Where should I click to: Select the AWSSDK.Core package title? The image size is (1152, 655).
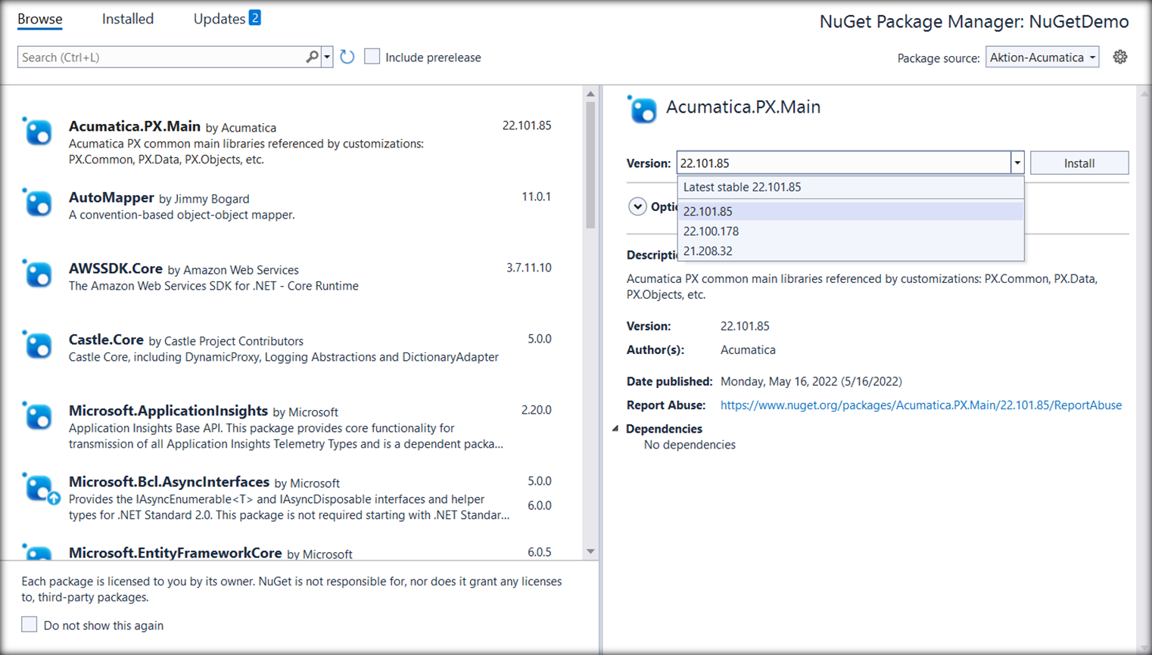(116, 269)
